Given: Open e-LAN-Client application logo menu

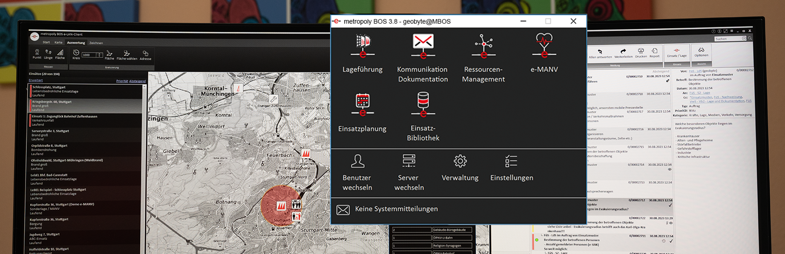Looking at the screenshot, I should coord(34,37).
